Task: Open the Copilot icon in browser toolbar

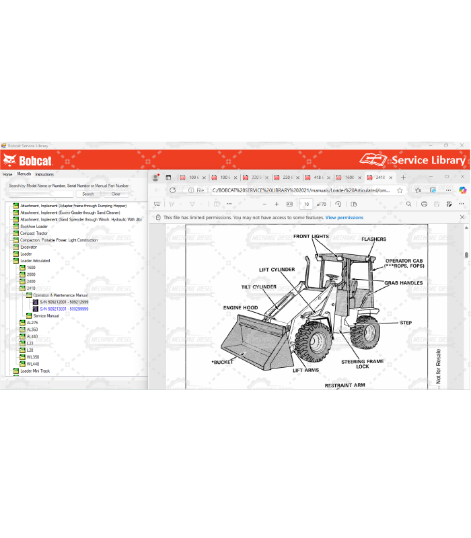Action: point(462,190)
